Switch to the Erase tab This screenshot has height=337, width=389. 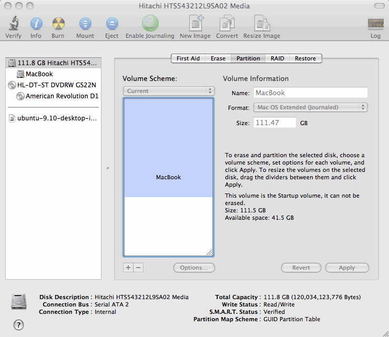point(218,58)
